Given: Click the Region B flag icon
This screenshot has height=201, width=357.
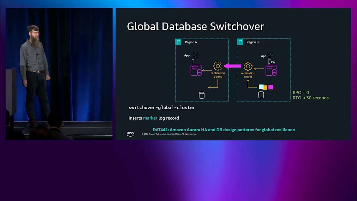Looking at the screenshot, I should click(240, 42).
